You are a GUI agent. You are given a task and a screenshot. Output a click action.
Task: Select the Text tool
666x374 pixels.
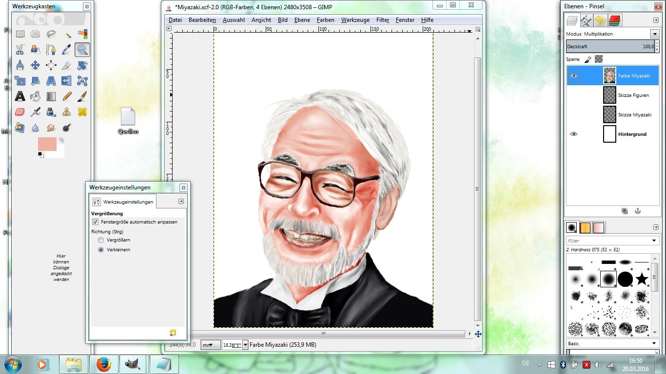pos(20,96)
